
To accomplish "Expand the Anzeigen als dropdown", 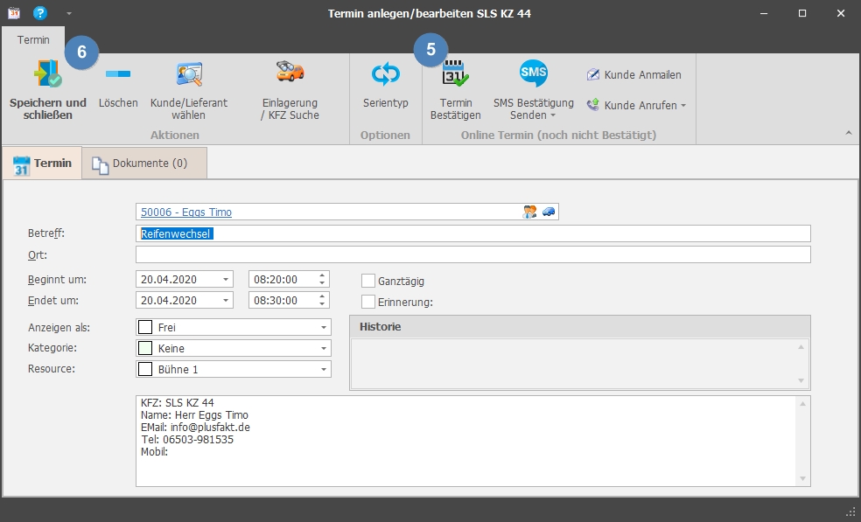I will click(x=324, y=328).
